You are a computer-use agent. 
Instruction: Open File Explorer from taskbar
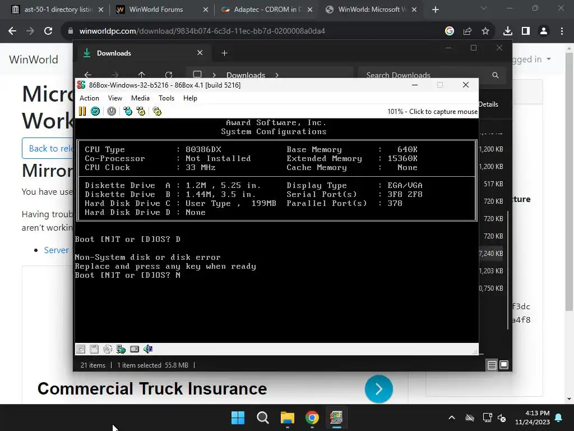click(x=288, y=418)
